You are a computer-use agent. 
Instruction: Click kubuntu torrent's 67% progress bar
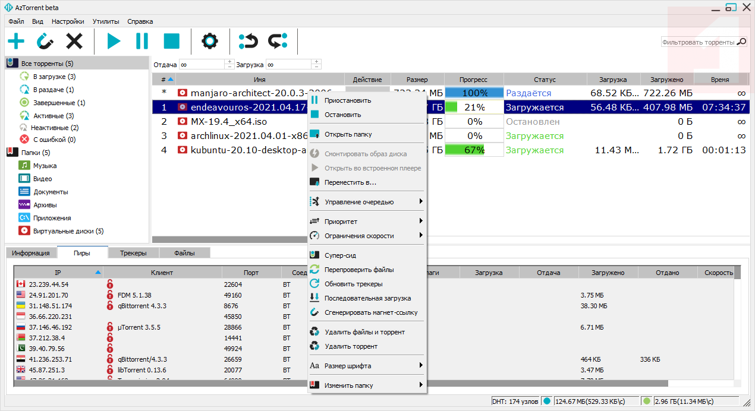point(474,150)
